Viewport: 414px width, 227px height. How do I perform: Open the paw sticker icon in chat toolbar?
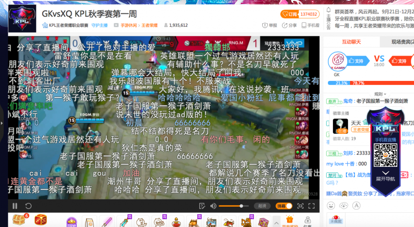pos(344,205)
